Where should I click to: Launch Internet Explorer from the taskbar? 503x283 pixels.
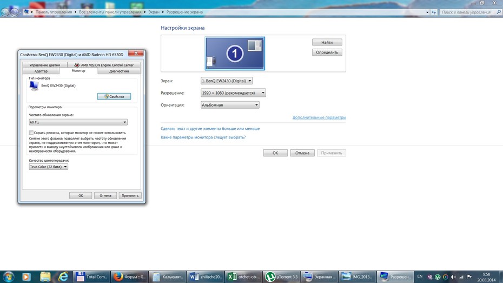(x=63, y=277)
